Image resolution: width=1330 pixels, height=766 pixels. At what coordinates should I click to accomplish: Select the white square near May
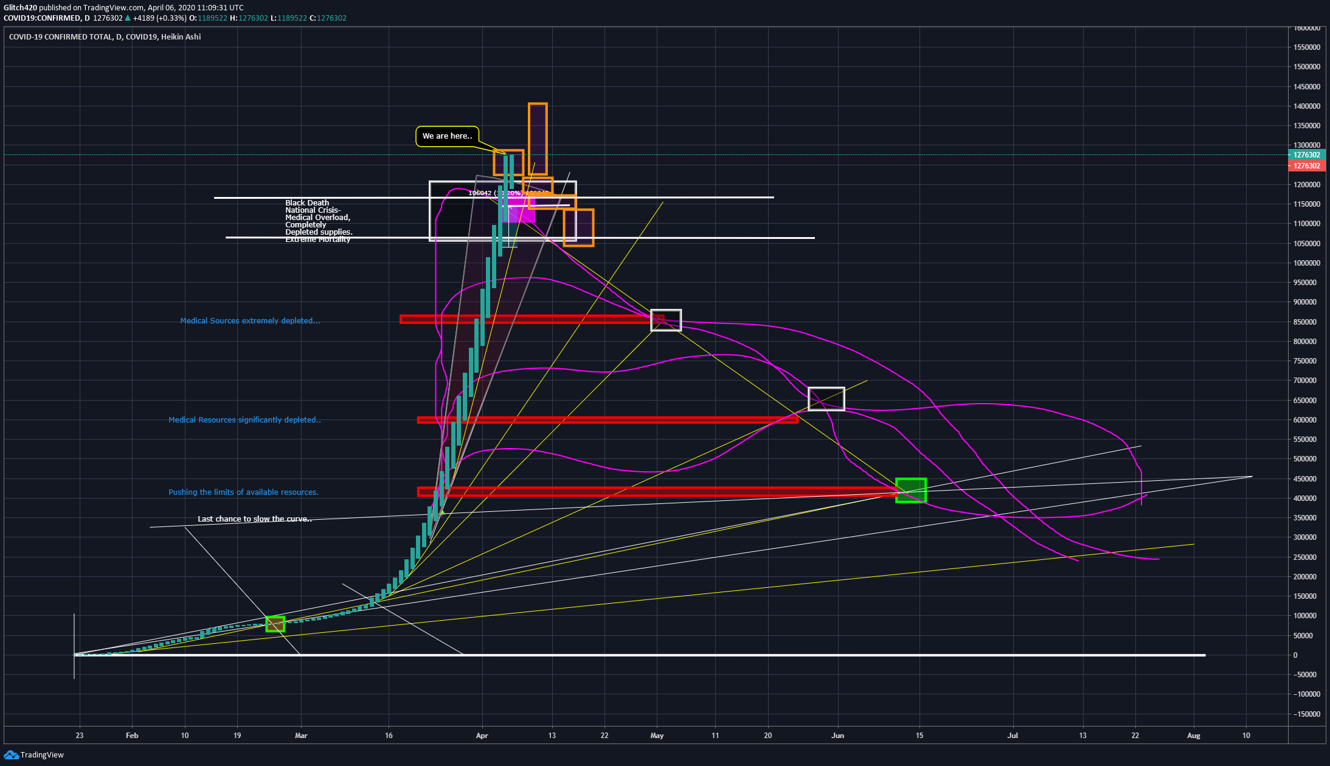tap(666, 320)
